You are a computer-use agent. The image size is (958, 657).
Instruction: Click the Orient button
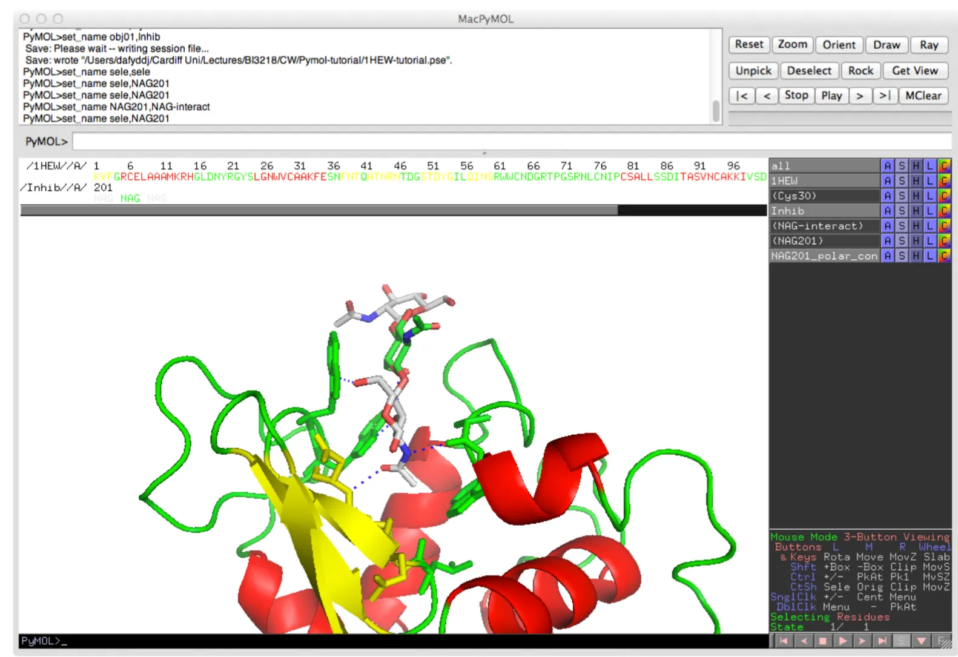click(839, 45)
